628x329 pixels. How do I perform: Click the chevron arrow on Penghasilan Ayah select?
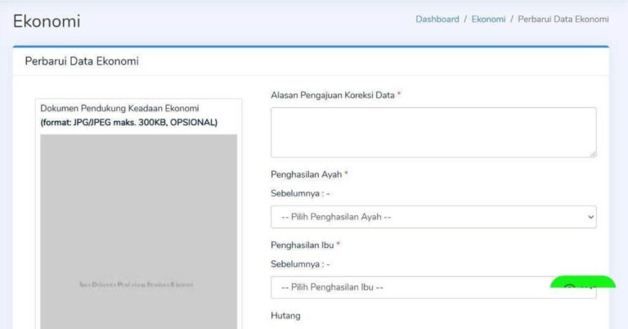click(x=590, y=217)
